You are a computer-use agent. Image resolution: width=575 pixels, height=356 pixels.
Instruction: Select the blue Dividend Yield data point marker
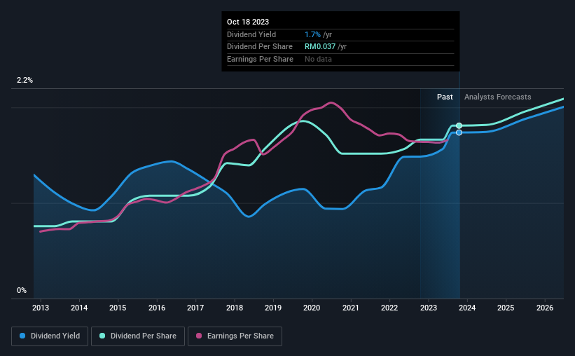pyautogui.click(x=459, y=132)
